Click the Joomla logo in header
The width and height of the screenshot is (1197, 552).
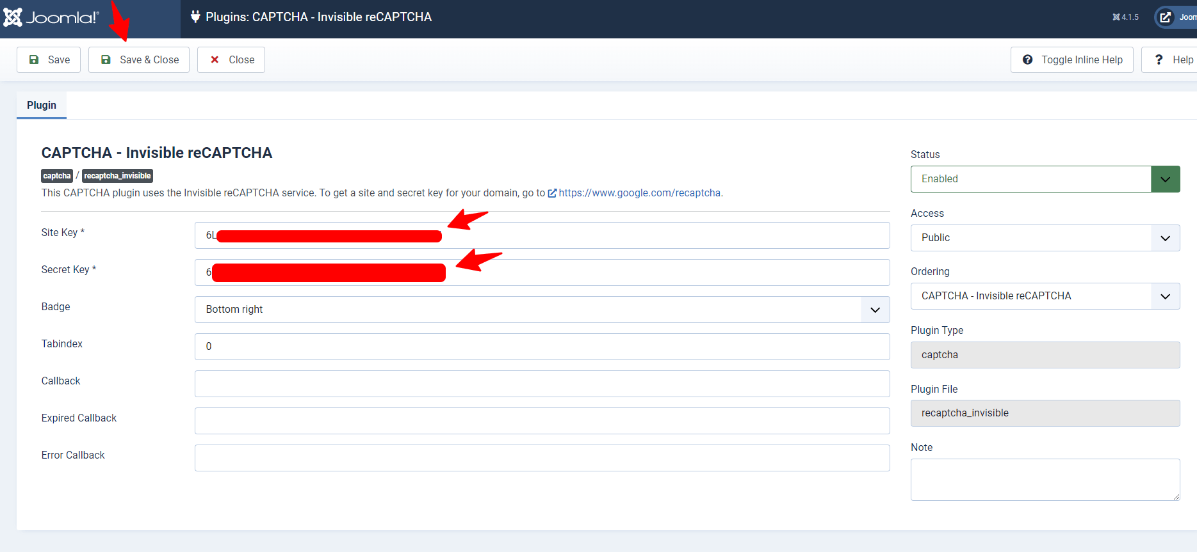click(x=51, y=17)
